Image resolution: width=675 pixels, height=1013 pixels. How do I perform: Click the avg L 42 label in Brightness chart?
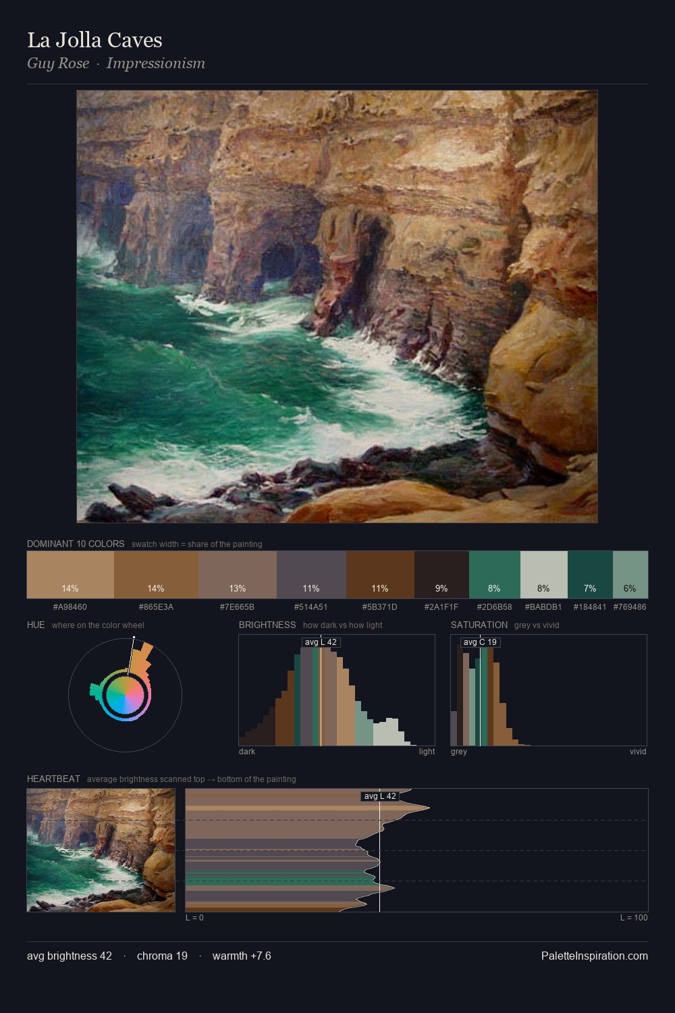click(x=321, y=642)
